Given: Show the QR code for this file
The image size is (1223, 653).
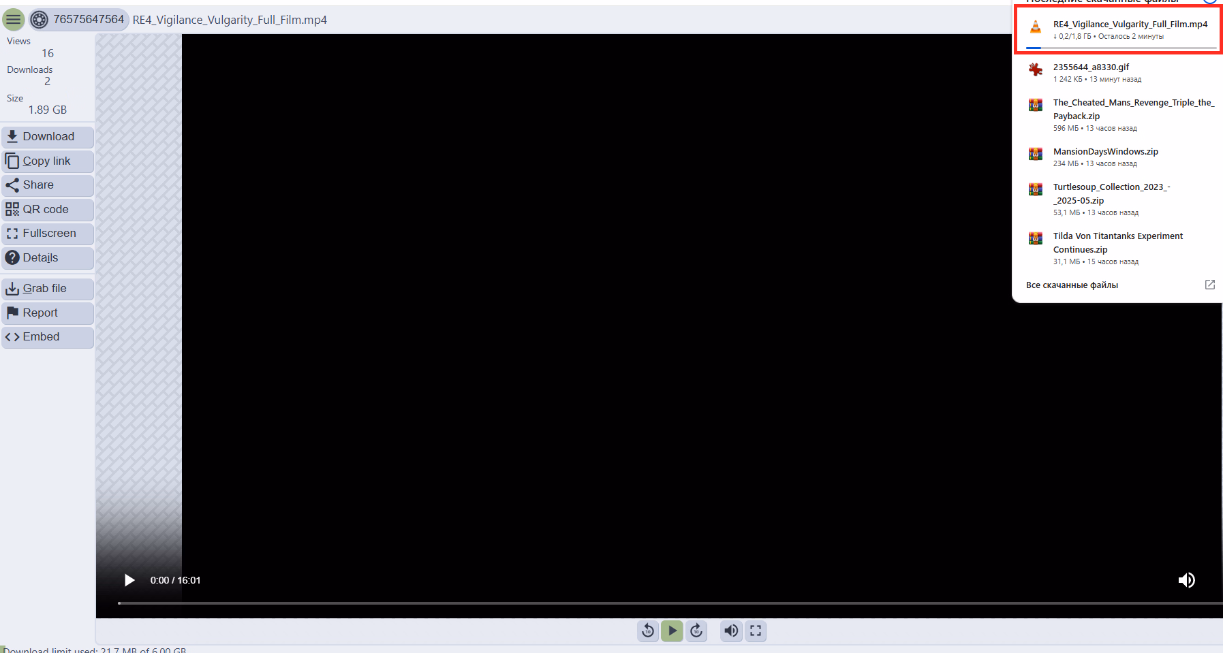Looking at the screenshot, I should tap(48, 210).
